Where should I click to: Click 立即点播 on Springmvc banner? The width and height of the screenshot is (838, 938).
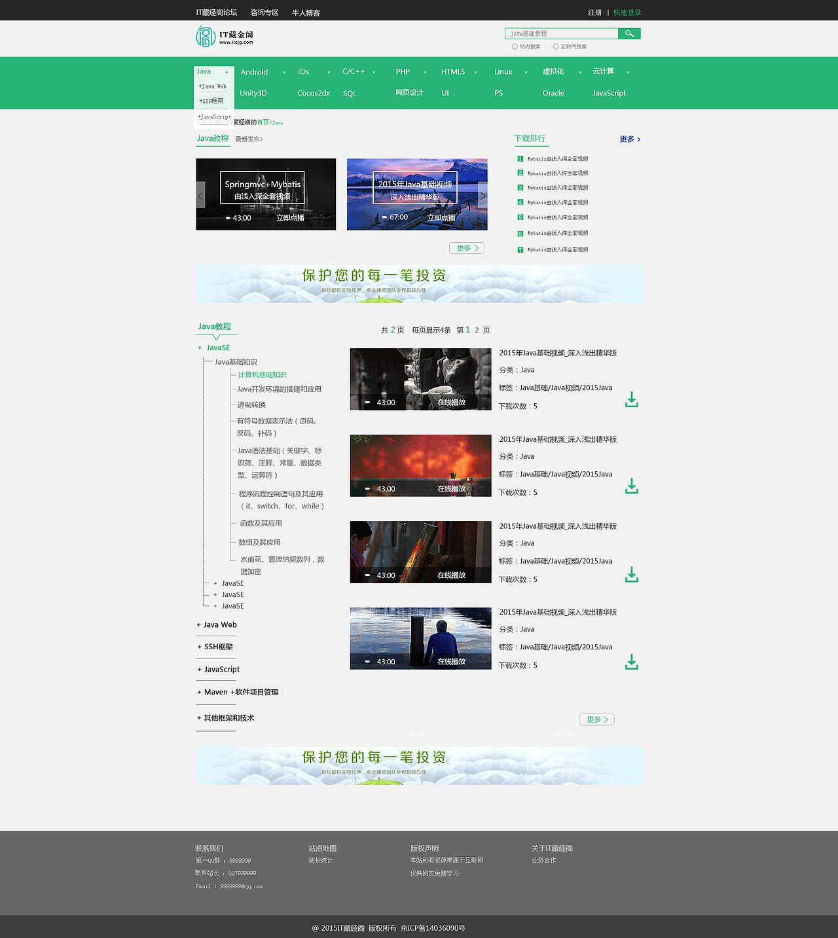[290, 217]
